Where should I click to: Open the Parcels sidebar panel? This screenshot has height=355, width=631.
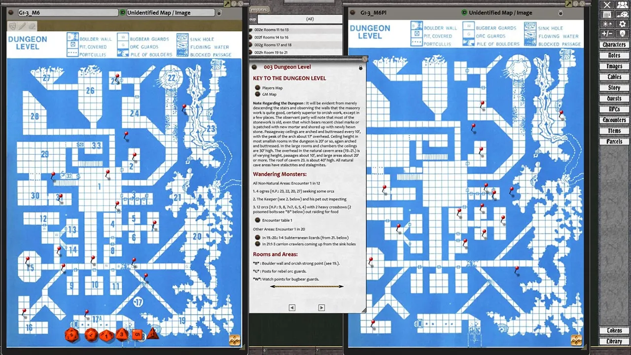click(x=614, y=142)
